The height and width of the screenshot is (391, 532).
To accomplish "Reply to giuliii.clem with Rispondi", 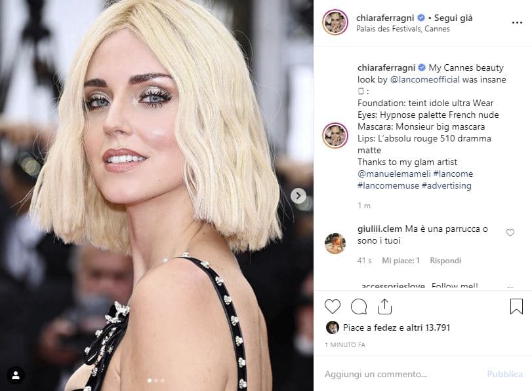I will pyautogui.click(x=445, y=261).
